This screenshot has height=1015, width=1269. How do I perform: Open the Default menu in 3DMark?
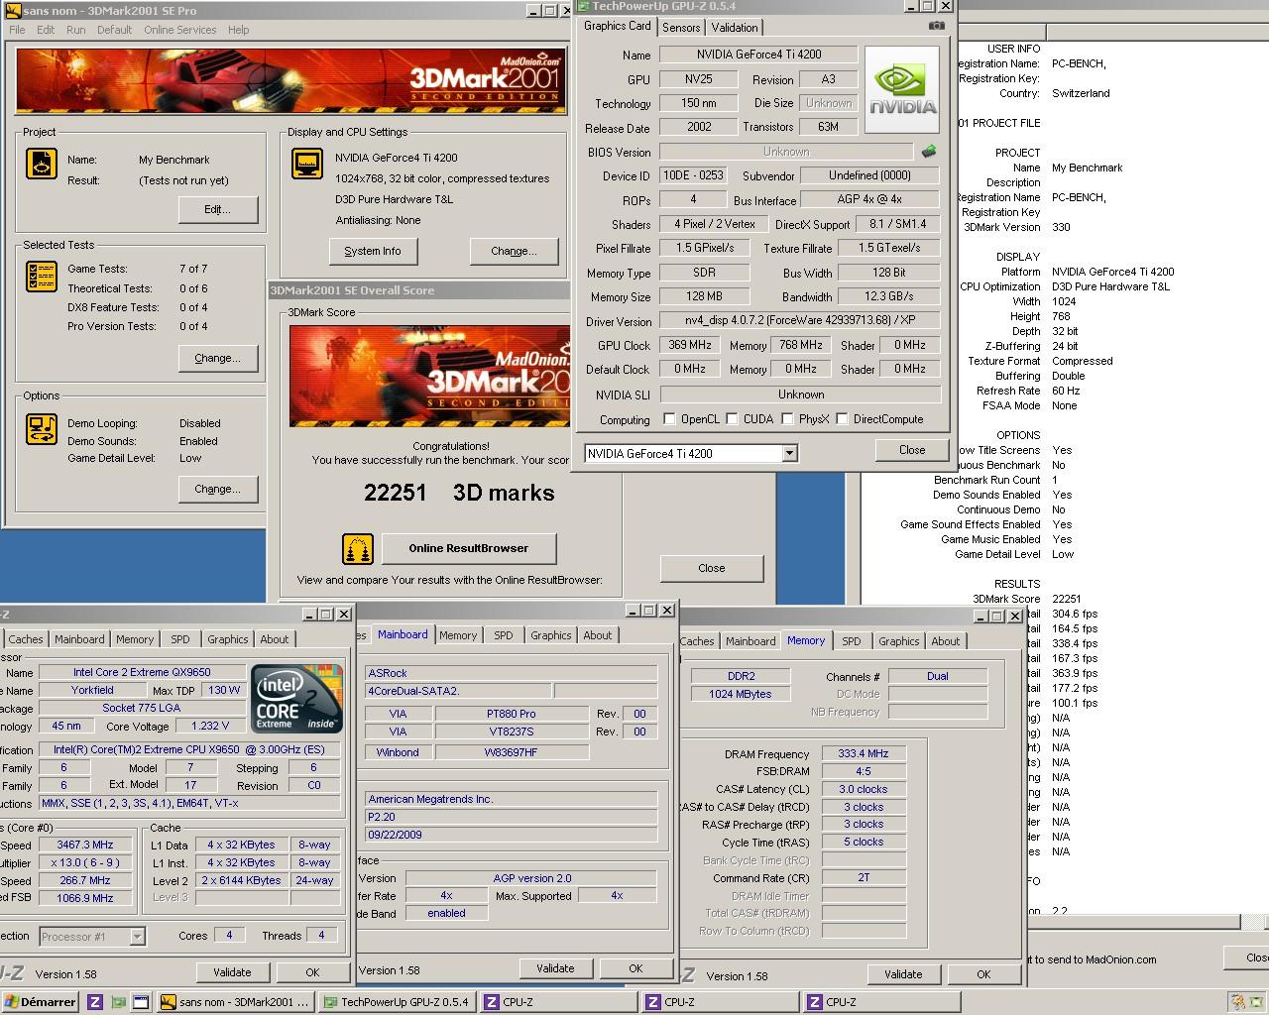(114, 30)
